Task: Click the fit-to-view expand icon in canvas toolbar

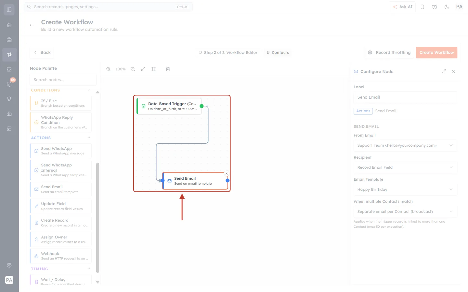Action: [143, 69]
